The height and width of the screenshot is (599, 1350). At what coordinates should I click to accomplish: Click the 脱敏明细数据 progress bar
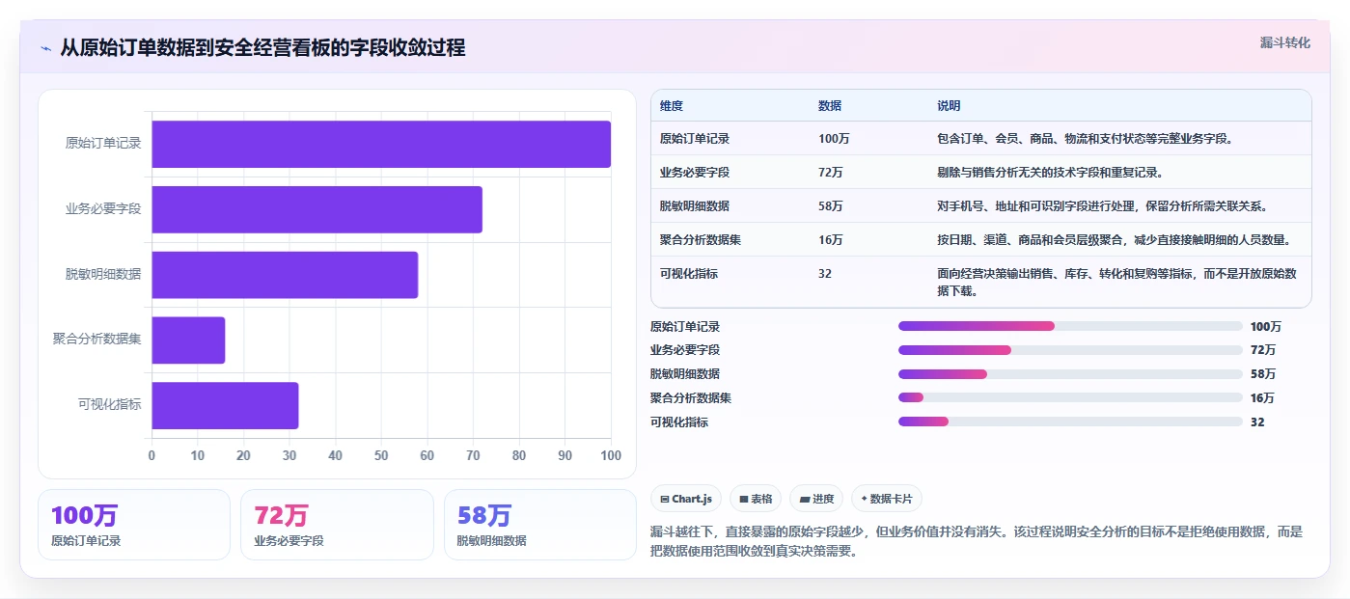pyautogui.click(x=1070, y=374)
